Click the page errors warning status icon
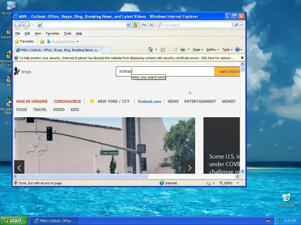 pyautogui.click(x=16, y=183)
